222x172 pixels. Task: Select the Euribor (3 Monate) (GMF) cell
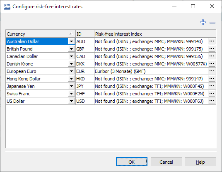(151, 71)
